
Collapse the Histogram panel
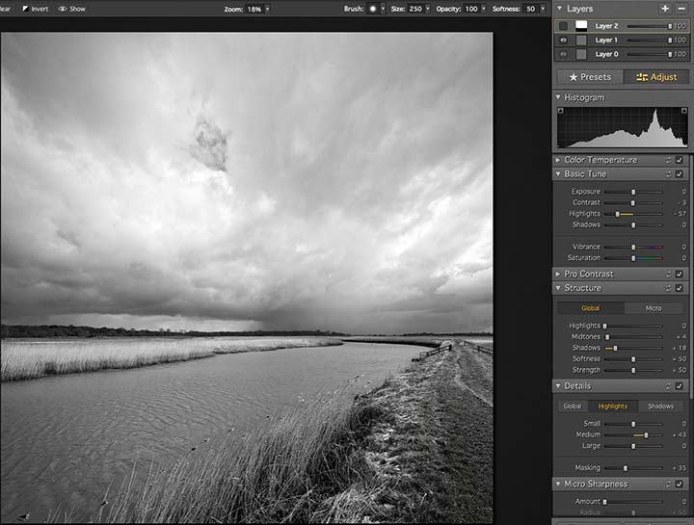(558, 97)
